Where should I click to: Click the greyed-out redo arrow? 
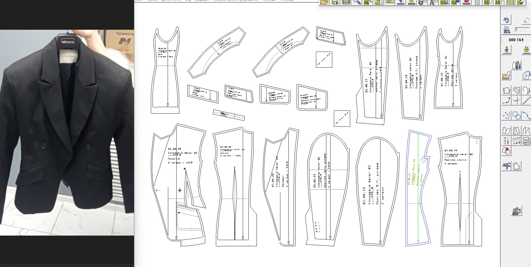click(526, 20)
